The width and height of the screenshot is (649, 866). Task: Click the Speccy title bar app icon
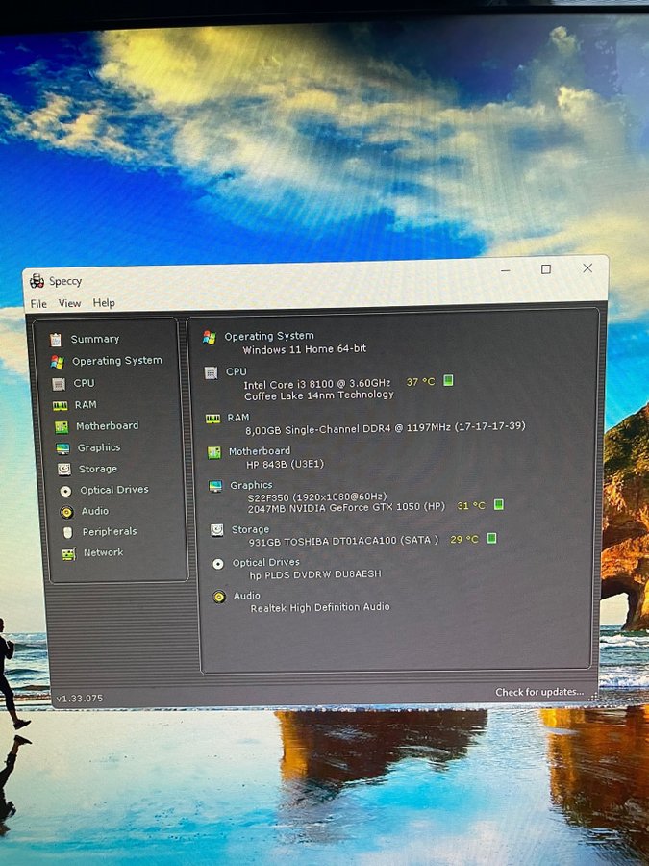click(37, 281)
